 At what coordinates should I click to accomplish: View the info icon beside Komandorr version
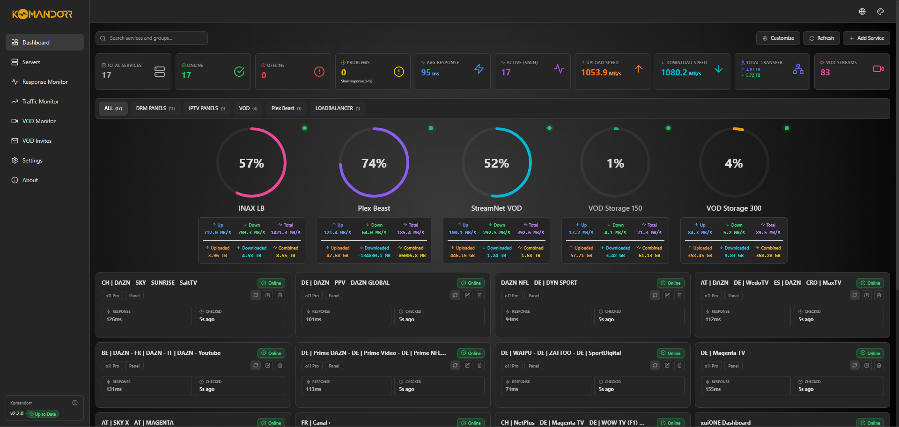pos(75,403)
